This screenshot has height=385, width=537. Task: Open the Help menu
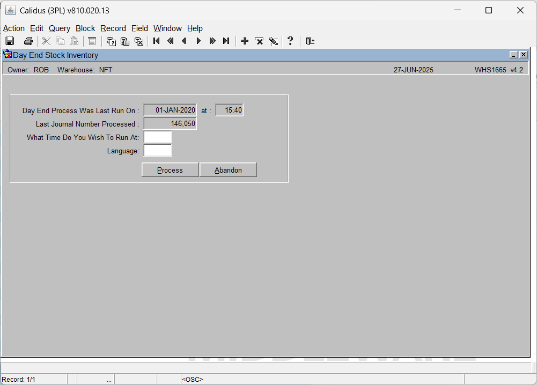tap(195, 28)
